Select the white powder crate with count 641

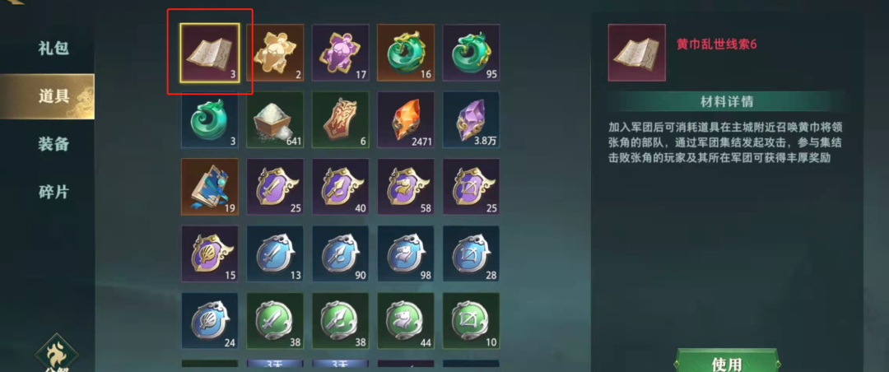click(x=275, y=119)
